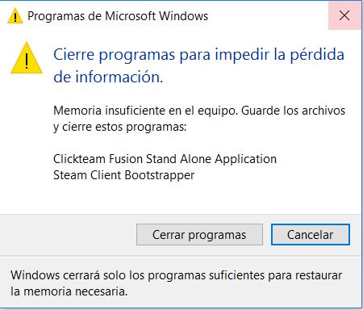This screenshot has width=363, height=310.
Task: Select Steam Client Bootstrapper entry
Action: pos(123,175)
